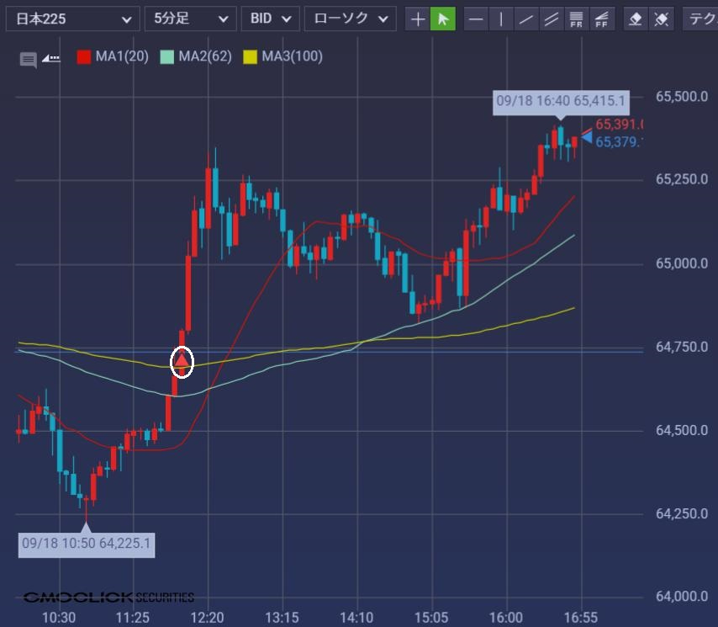Image resolution: width=718 pixels, height=627 pixels.
Task: Open the ローソク chart type dropdown
Action: click(351, 19)
